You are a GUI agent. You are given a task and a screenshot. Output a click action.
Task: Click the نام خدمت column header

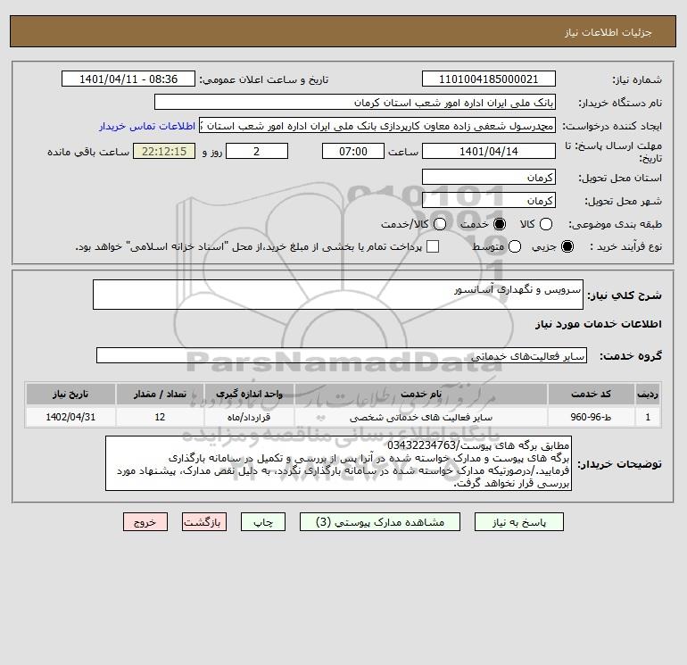[x=420, y=394]
